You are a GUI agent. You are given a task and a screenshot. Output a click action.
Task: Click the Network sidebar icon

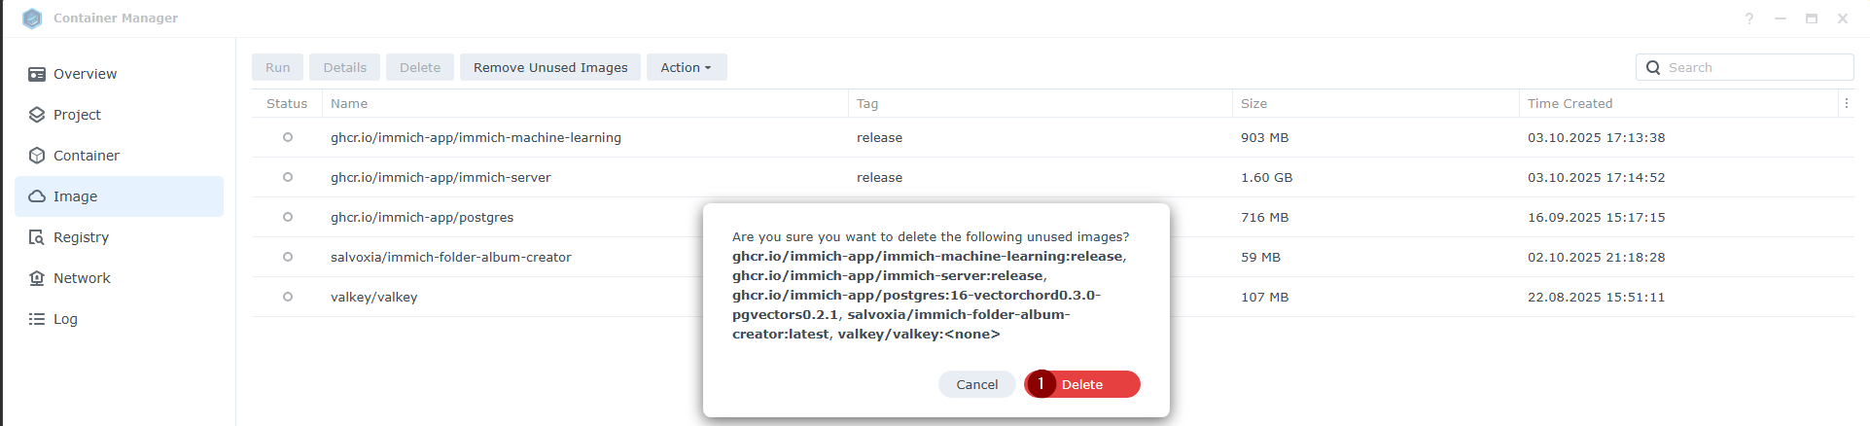click(37, 278)
